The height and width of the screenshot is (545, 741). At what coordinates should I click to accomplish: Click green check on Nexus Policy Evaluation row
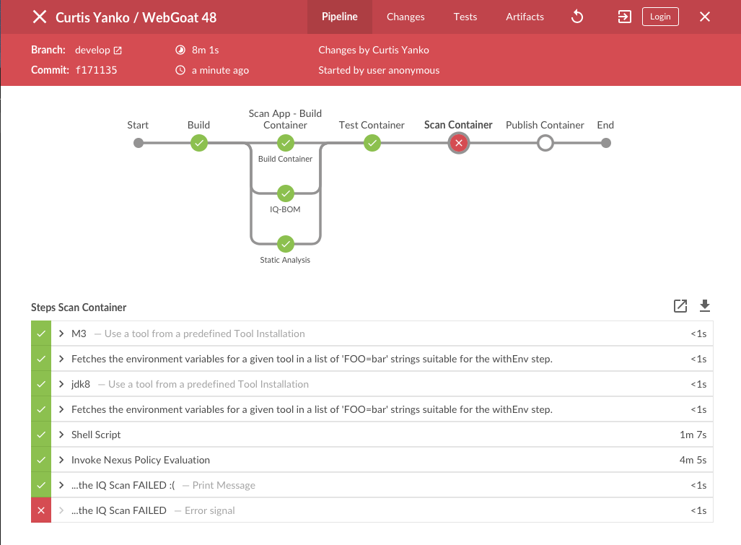[x=41, y=460]
